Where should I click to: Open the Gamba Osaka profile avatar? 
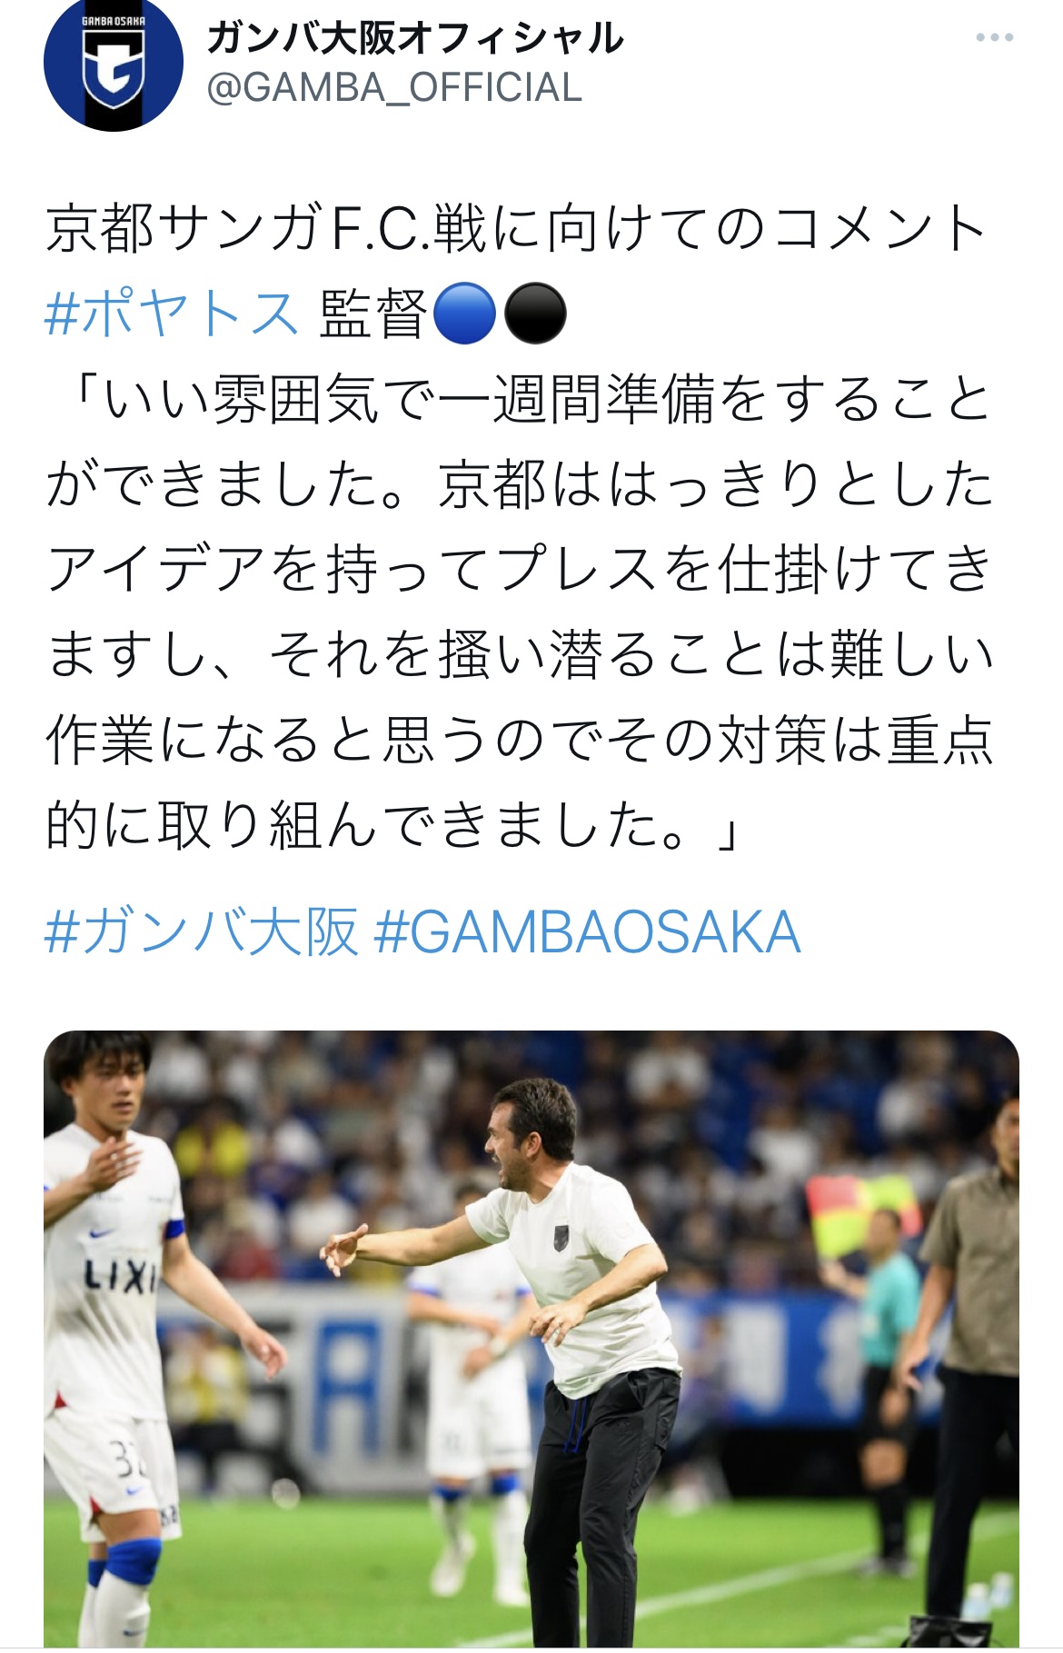(114, 62)
